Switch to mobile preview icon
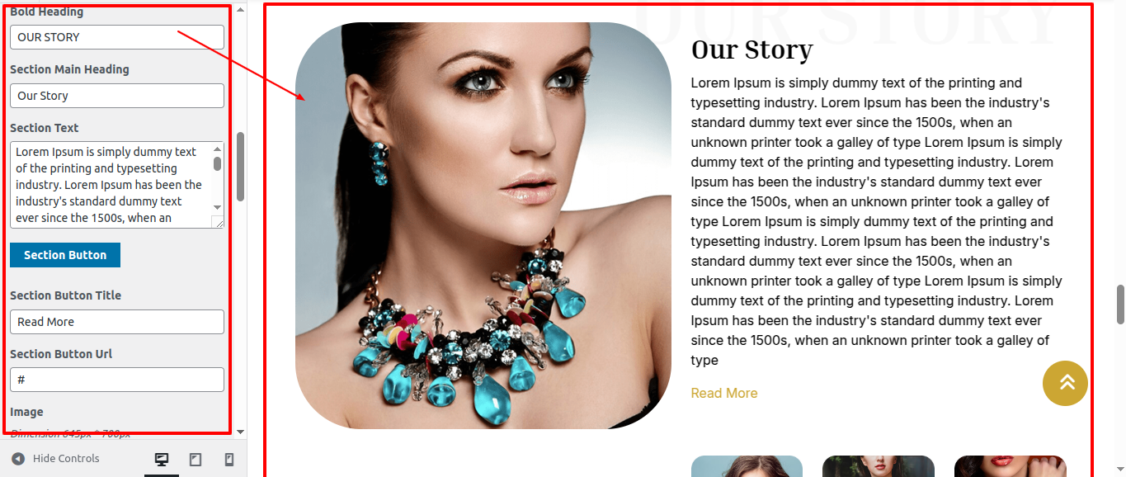 (x=229, y=460)
